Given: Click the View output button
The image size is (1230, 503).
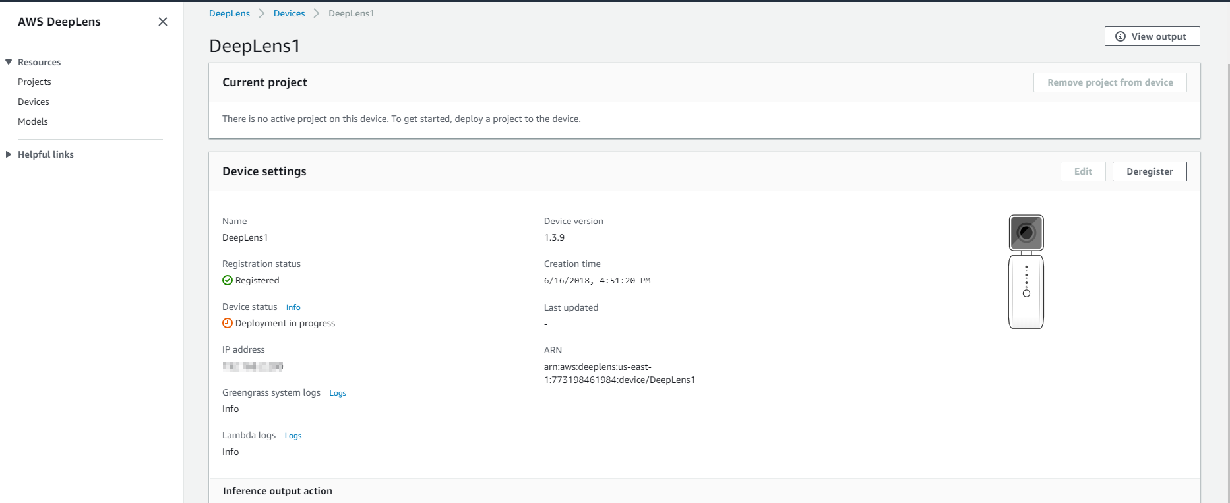Looking at the screenshot, I should [1152, 36].
